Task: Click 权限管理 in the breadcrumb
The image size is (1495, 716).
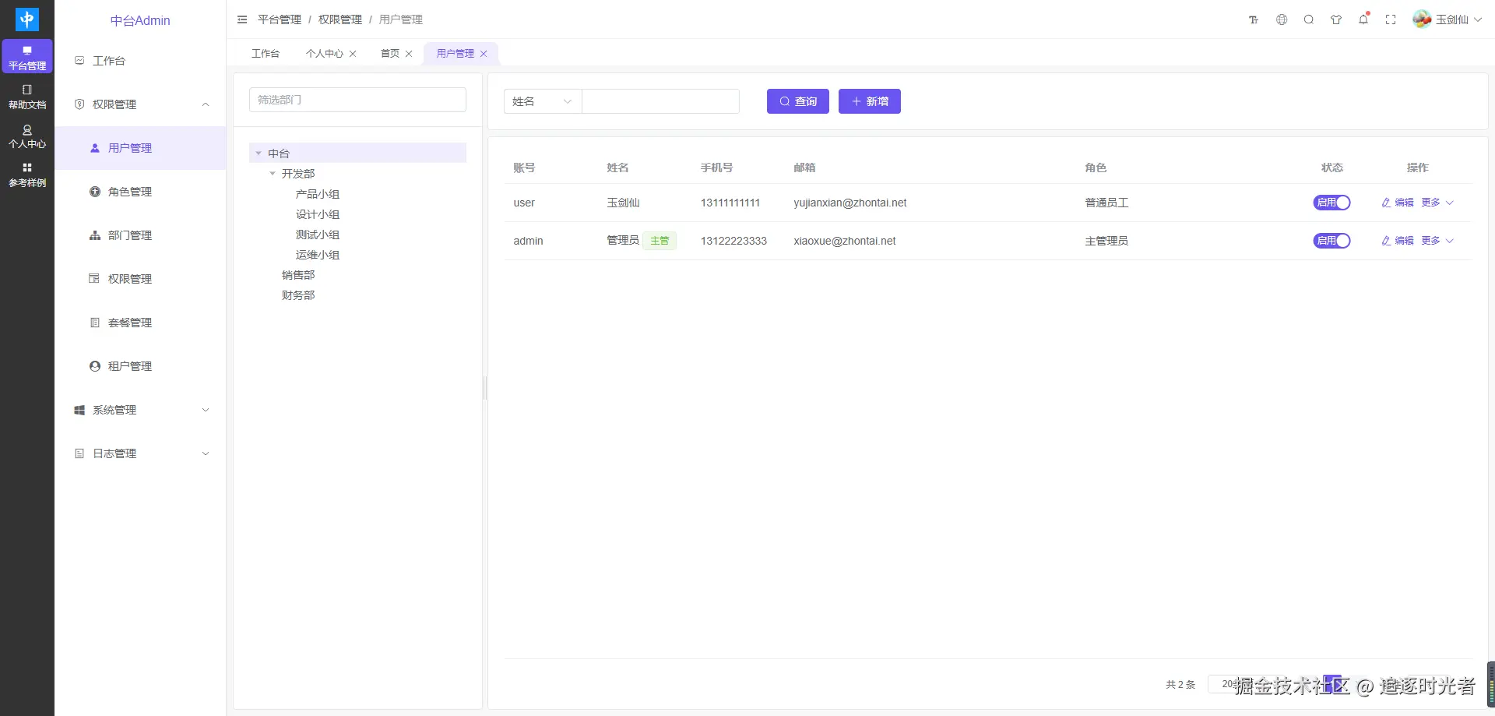Action: pos(340,19)
